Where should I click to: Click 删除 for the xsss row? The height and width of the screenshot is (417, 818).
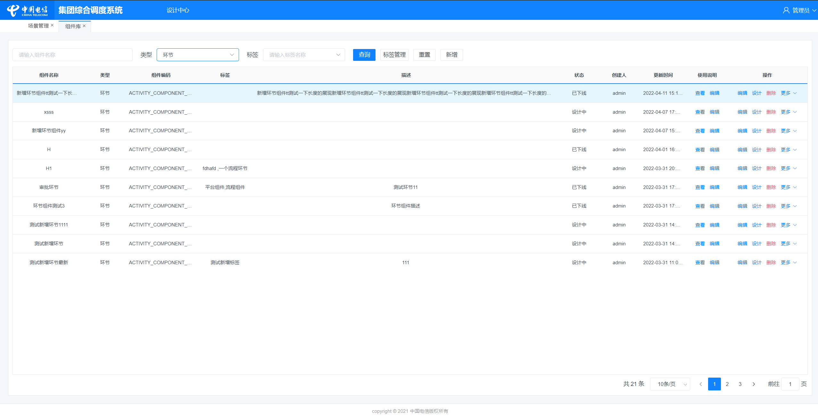771,112
